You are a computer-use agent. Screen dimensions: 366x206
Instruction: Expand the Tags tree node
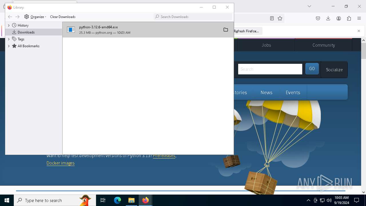coord(9,39)
